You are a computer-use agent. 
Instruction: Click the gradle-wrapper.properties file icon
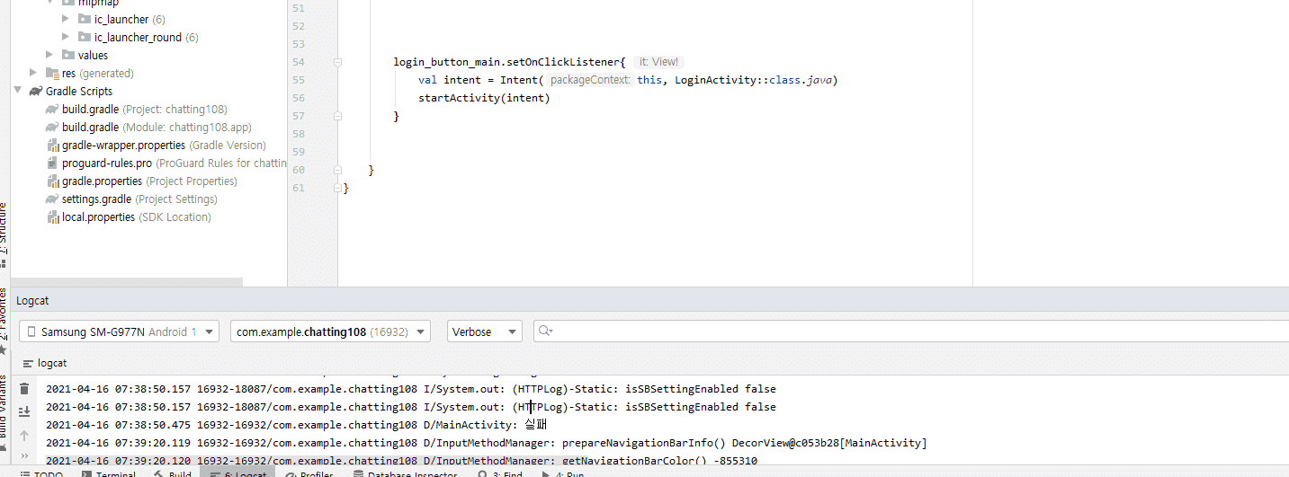pyautogui.click(x=53, y=145)
